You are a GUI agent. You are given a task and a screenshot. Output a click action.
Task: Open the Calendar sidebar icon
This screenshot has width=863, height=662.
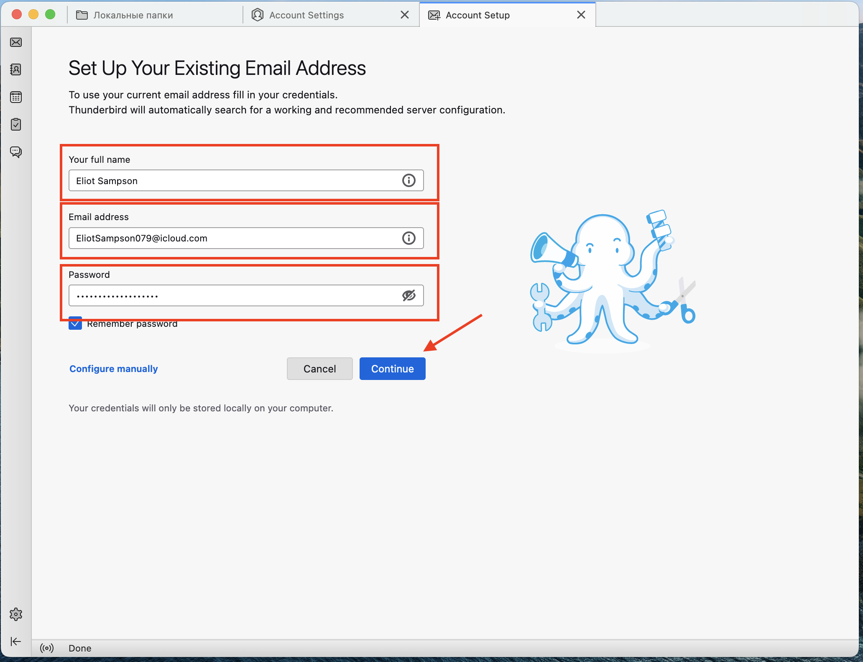pos(16,97)
